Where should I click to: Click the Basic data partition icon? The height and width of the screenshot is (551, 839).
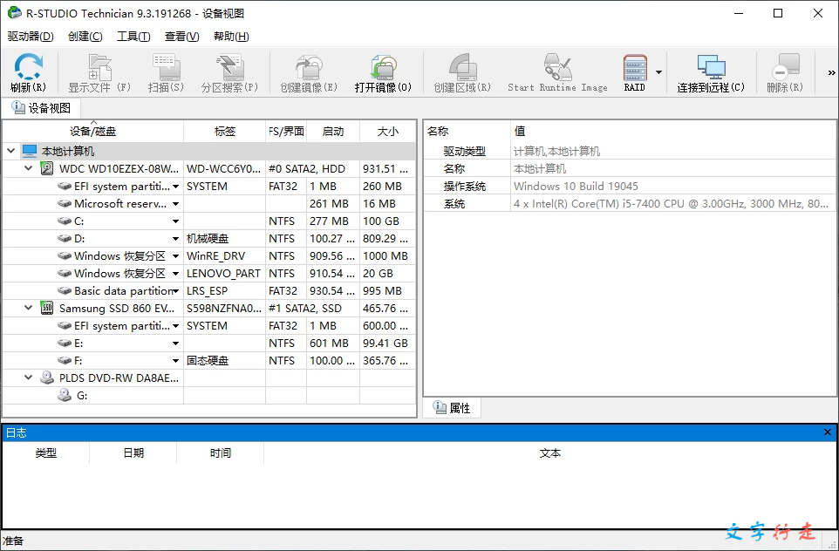[65, 291]
